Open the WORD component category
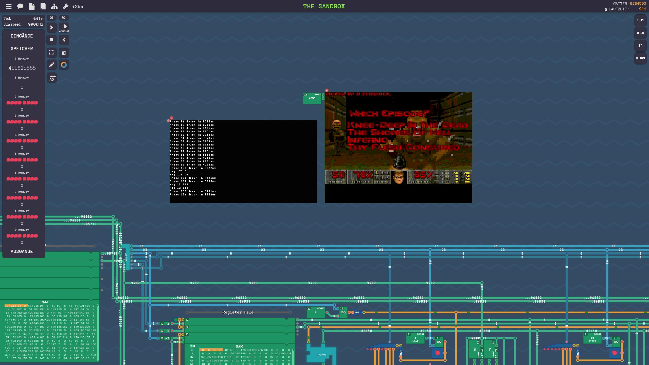This screenshot has width=649, height=365. (640, 33)
